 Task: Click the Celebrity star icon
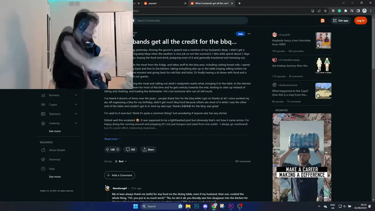coord(43,123)
